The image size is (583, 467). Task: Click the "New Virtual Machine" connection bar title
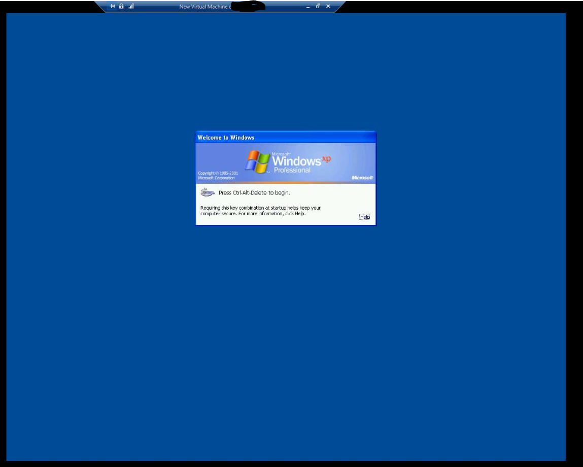coord(203,7)
